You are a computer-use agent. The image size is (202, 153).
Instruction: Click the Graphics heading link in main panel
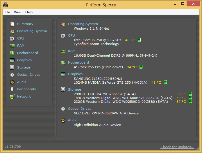pyautogui.click(x=75, y=74)
